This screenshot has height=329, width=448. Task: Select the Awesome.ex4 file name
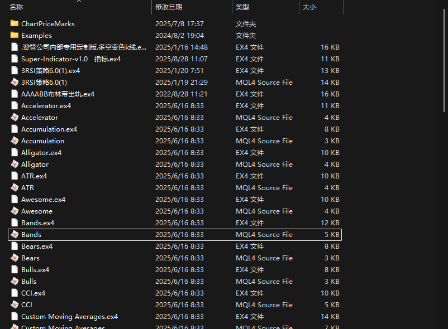pyautogui.click(x=43, y=199)
